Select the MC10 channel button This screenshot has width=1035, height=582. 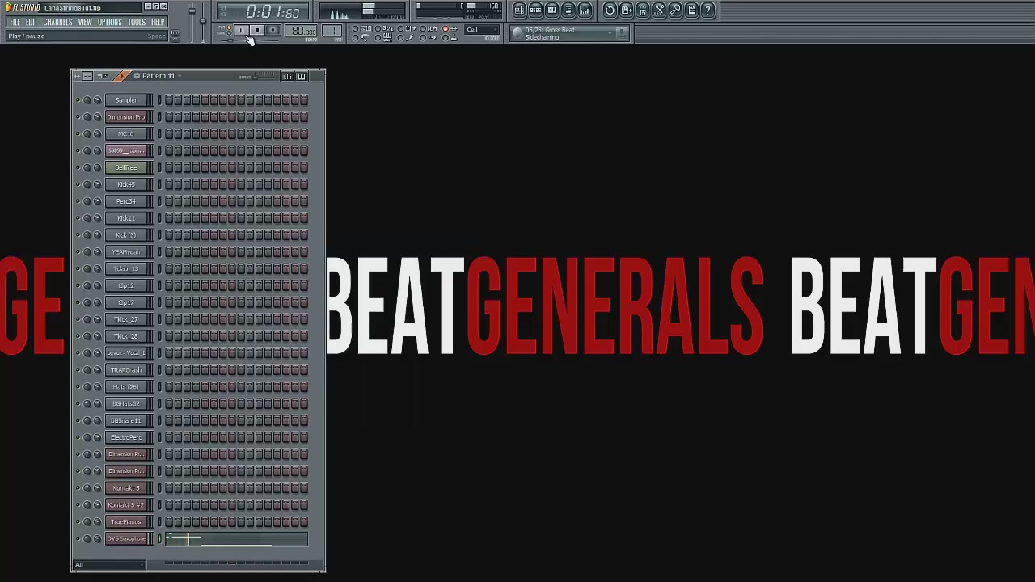point(126,134)
